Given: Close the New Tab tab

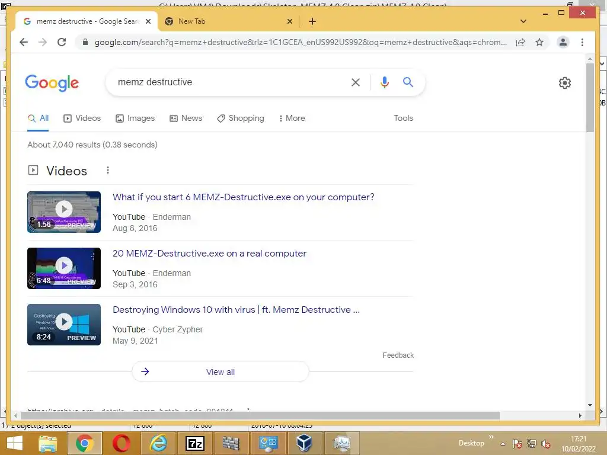Looking at the screenshot, I should (x=289, y=21).
